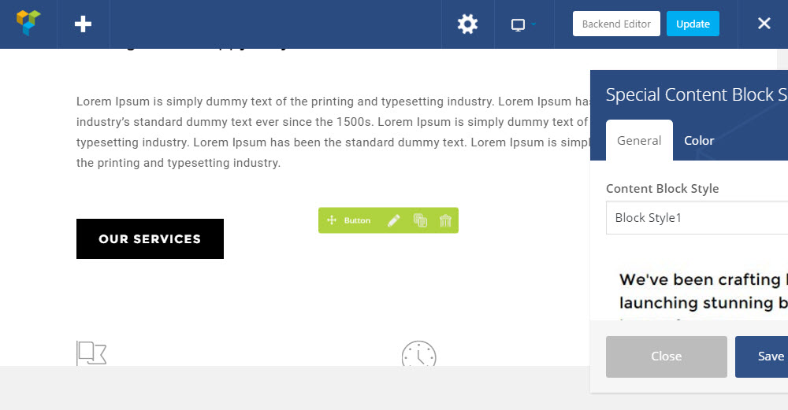Close the frontend editor with X

pos(764,24)
